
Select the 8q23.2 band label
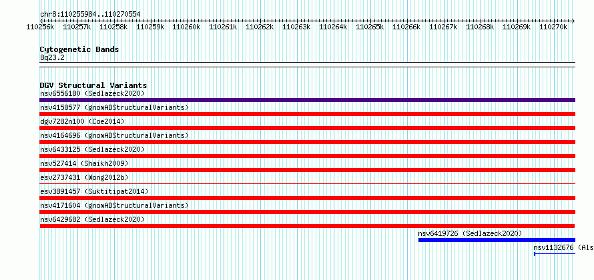pyautogui.click(x=52, y=57)
